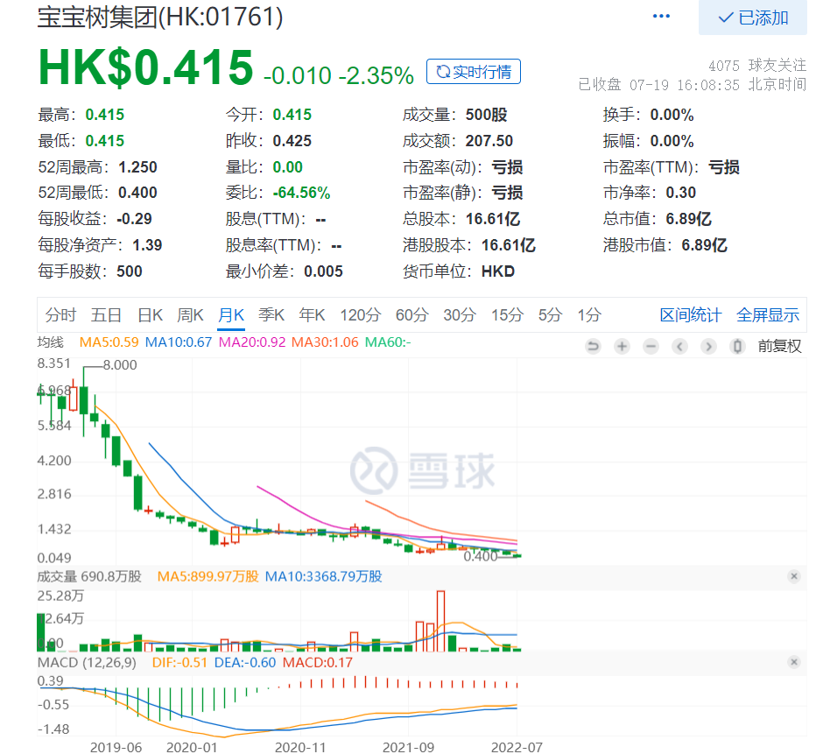Click the 2022-07 latest candlestick on chart
This screenshot has width=823, height=754.
pyautogui.click(x=517, y=555)
